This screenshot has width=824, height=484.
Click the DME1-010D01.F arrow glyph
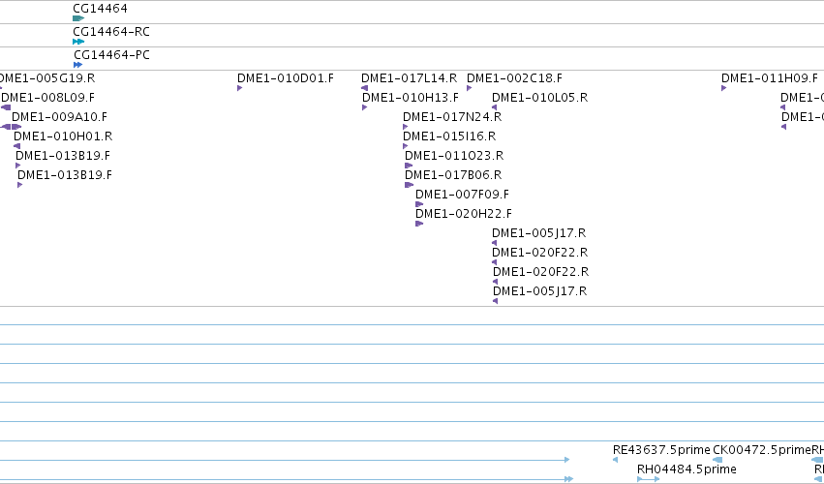tap(239, 88)
